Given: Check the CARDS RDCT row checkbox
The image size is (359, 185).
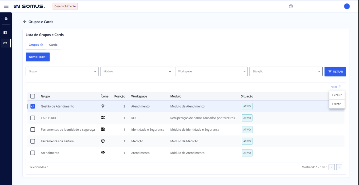Looking at the screenshot, I should 33,118.
